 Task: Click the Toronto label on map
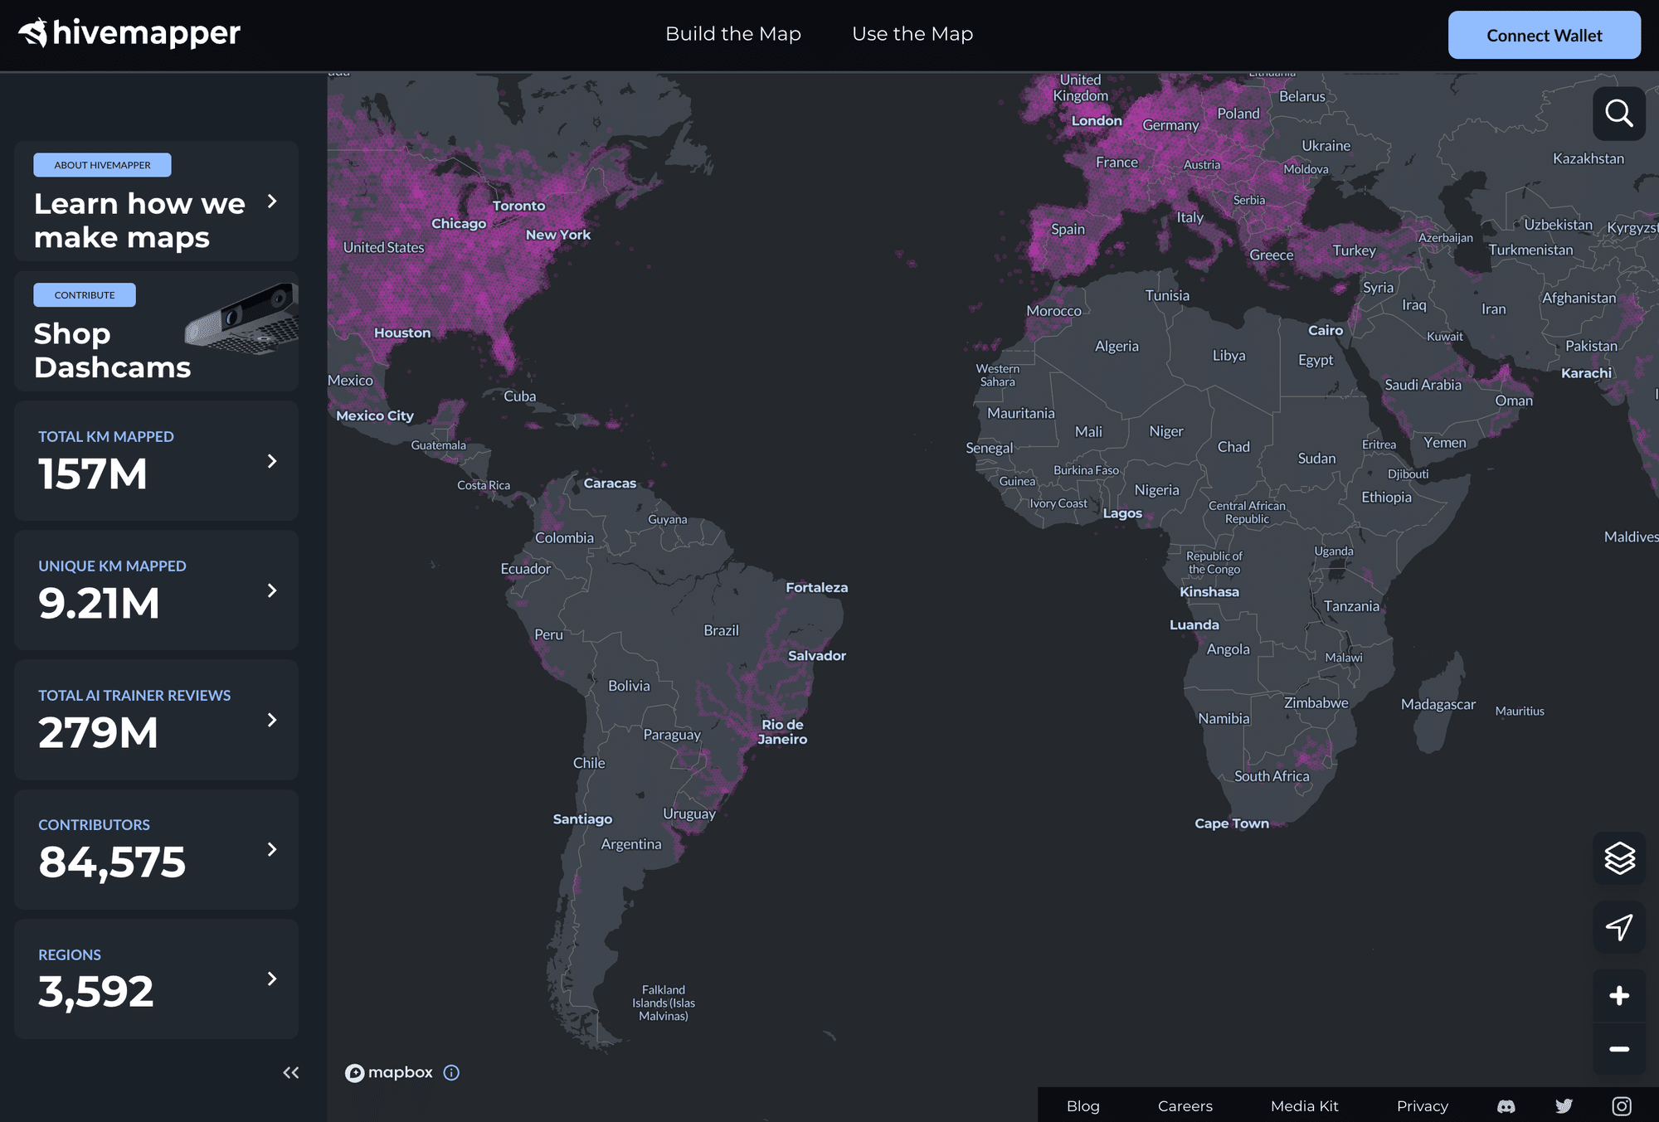[519, 206]
